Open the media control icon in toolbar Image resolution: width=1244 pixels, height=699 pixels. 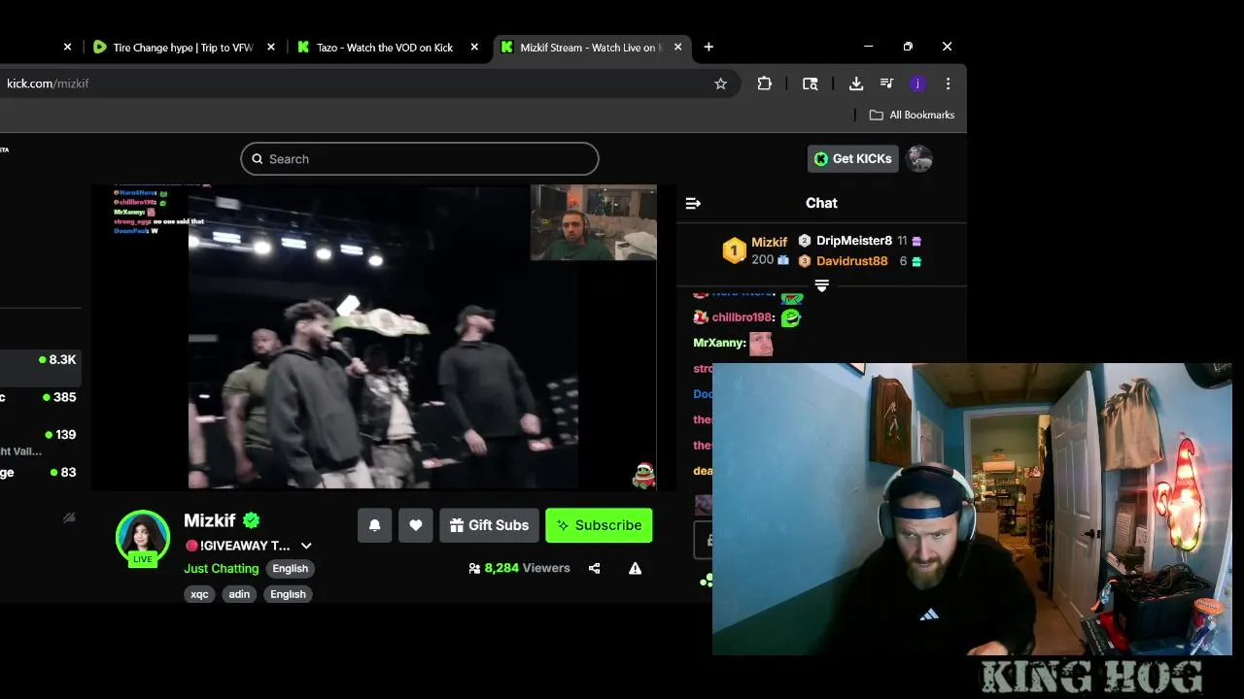click(886, 83)
